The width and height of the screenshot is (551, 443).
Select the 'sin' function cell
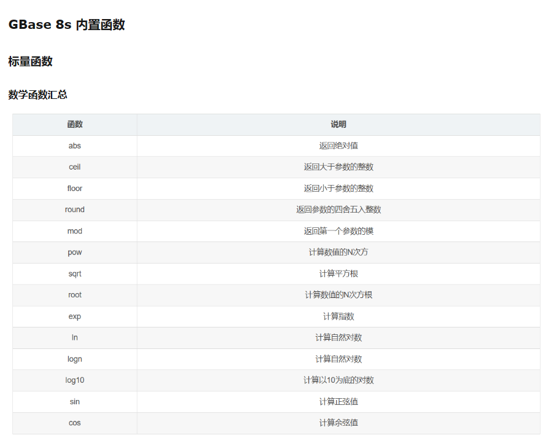tap(75, 401)
